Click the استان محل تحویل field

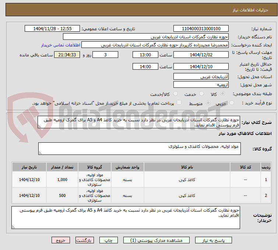tap(201, 77)
